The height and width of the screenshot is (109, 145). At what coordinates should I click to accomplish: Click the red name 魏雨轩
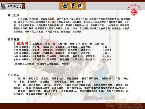point(23,43)
